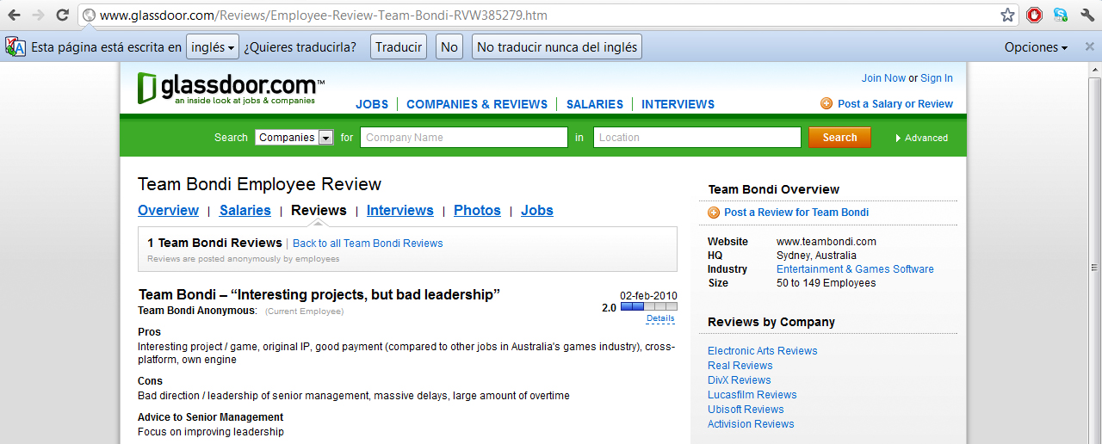Click the Sign In link
This screenshot has width=1102, height=444.
coord(937,78)
